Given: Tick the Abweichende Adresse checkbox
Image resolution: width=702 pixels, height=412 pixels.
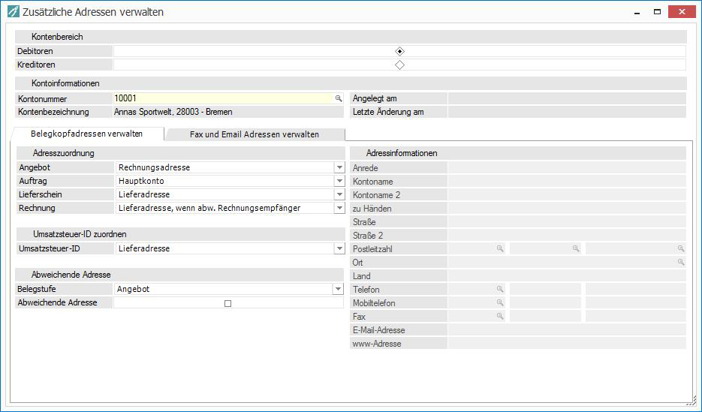Looking at the screenshot, I should tap(228, 303).
